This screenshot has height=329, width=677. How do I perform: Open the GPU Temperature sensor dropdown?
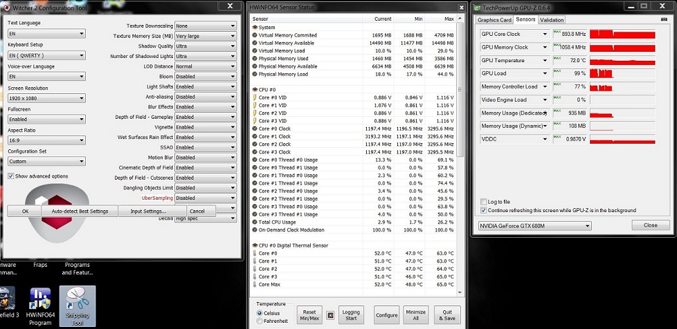pos(545,60)
